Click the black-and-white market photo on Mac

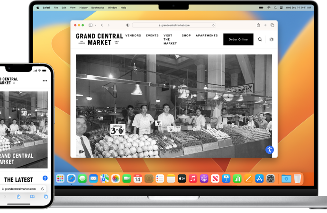pyautogui.click(x=174, y=106)
